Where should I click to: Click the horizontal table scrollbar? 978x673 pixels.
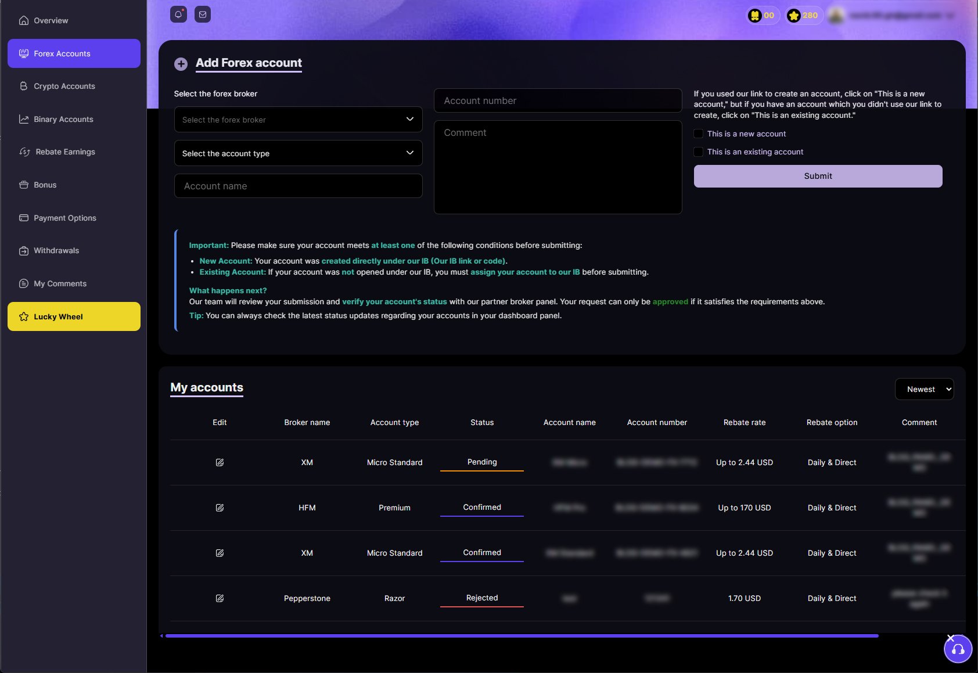coord(522,636)
